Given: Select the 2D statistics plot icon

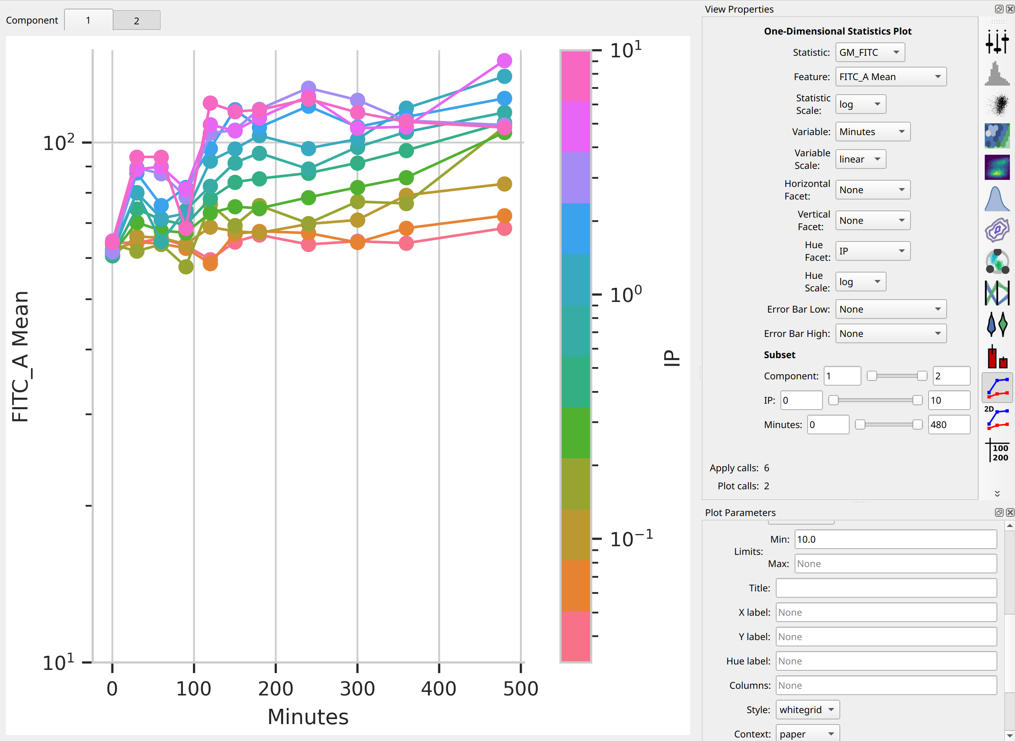Looking at the screenshot, I should tap(997, 418).
